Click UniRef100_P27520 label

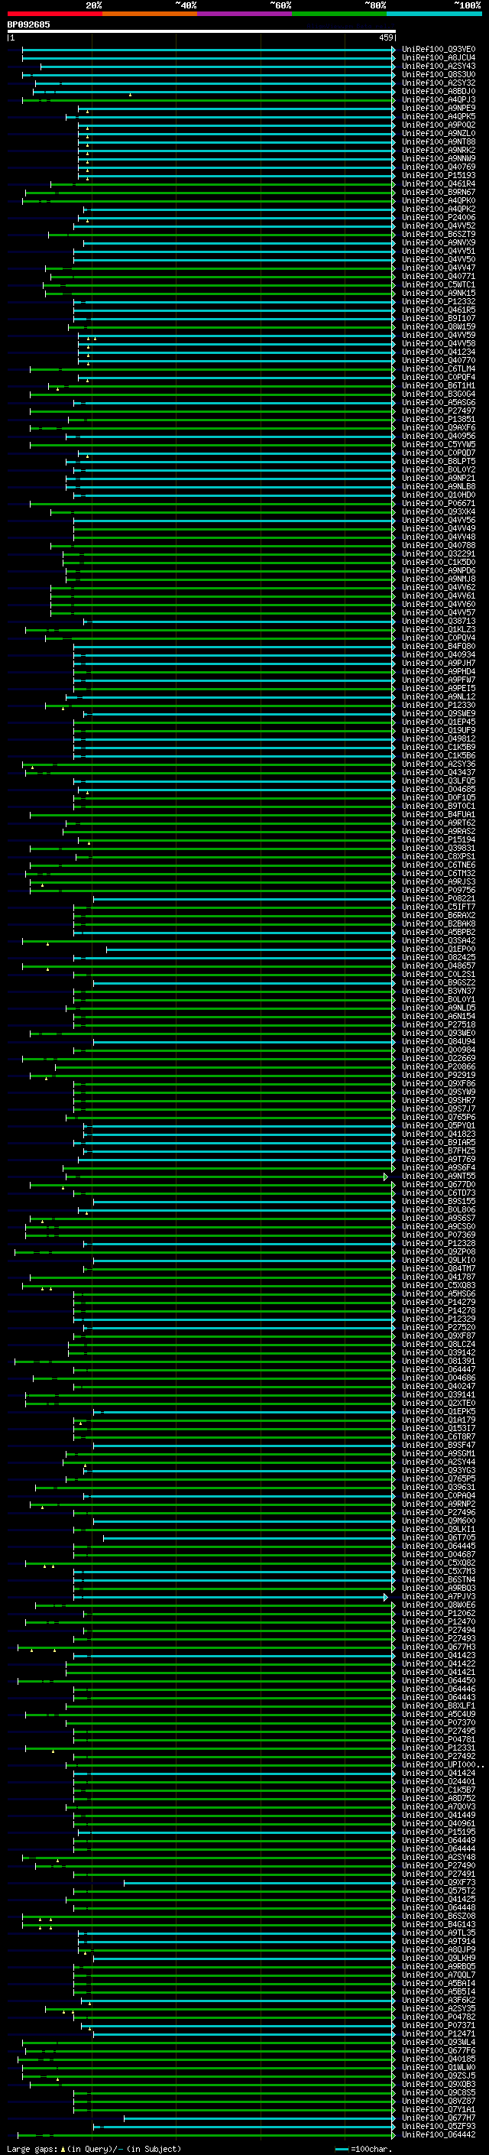click(438, 1328)
